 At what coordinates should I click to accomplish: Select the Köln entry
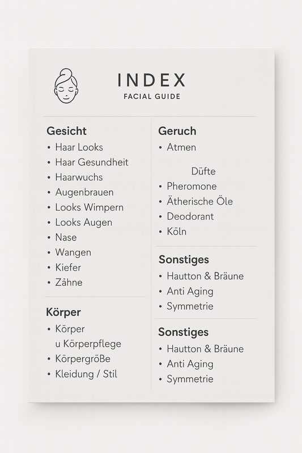pyautogui.click(x=177, y=232)
